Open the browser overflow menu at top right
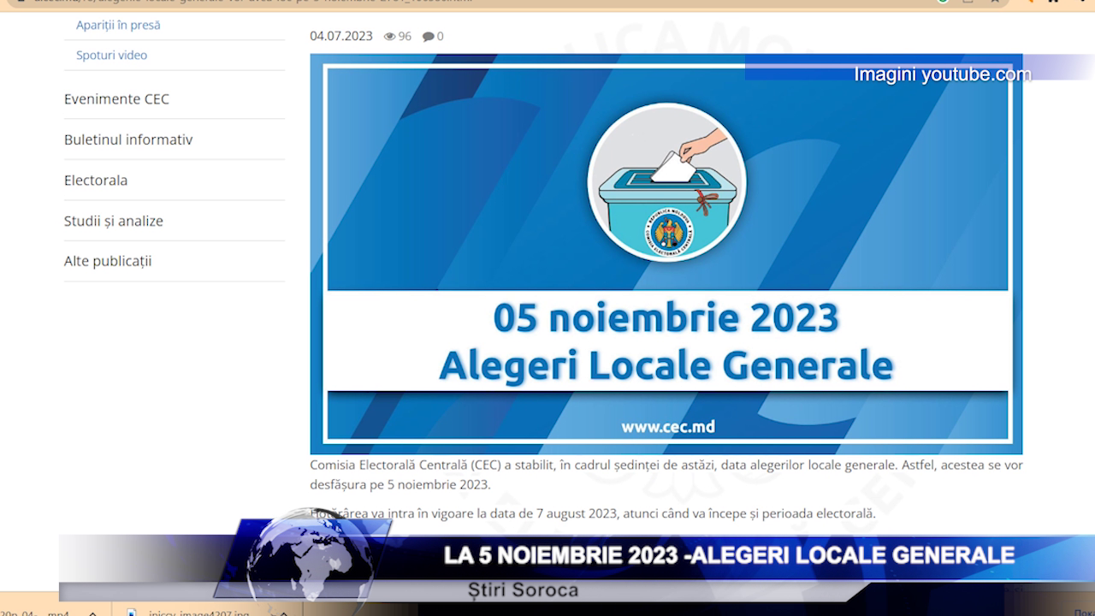This screenshot has height=616, width=1095. pos(1083,3)
